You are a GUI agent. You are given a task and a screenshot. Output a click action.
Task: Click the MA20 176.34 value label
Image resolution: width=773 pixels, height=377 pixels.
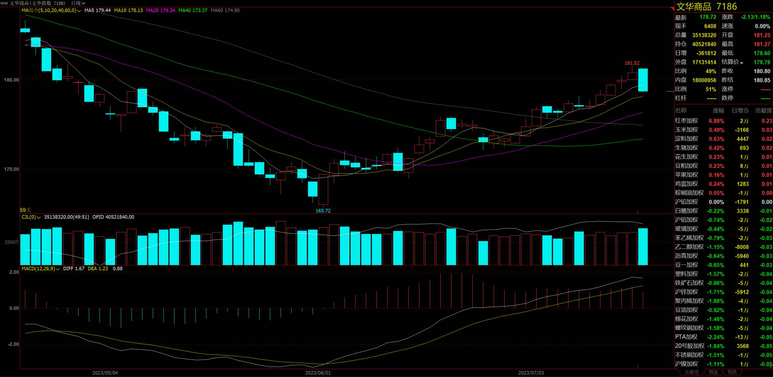[x=161, y=11]
